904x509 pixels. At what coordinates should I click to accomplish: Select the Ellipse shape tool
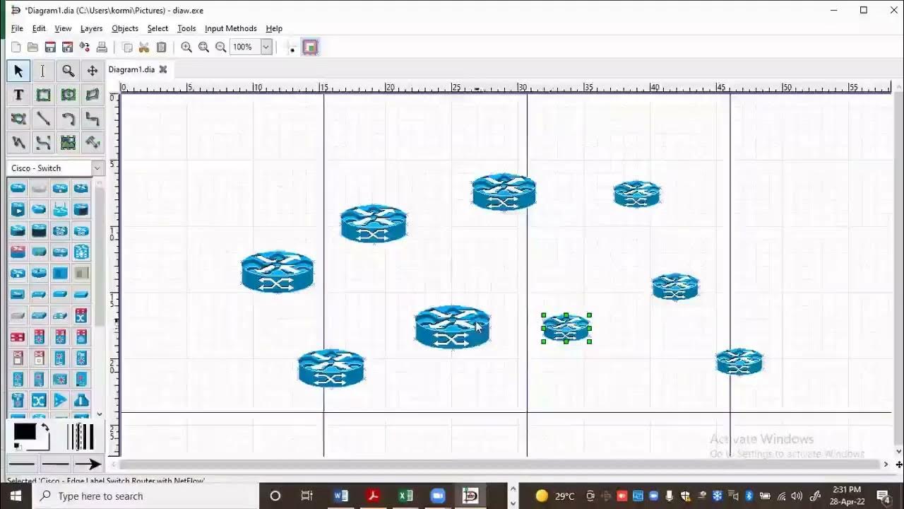click(68, 95)
